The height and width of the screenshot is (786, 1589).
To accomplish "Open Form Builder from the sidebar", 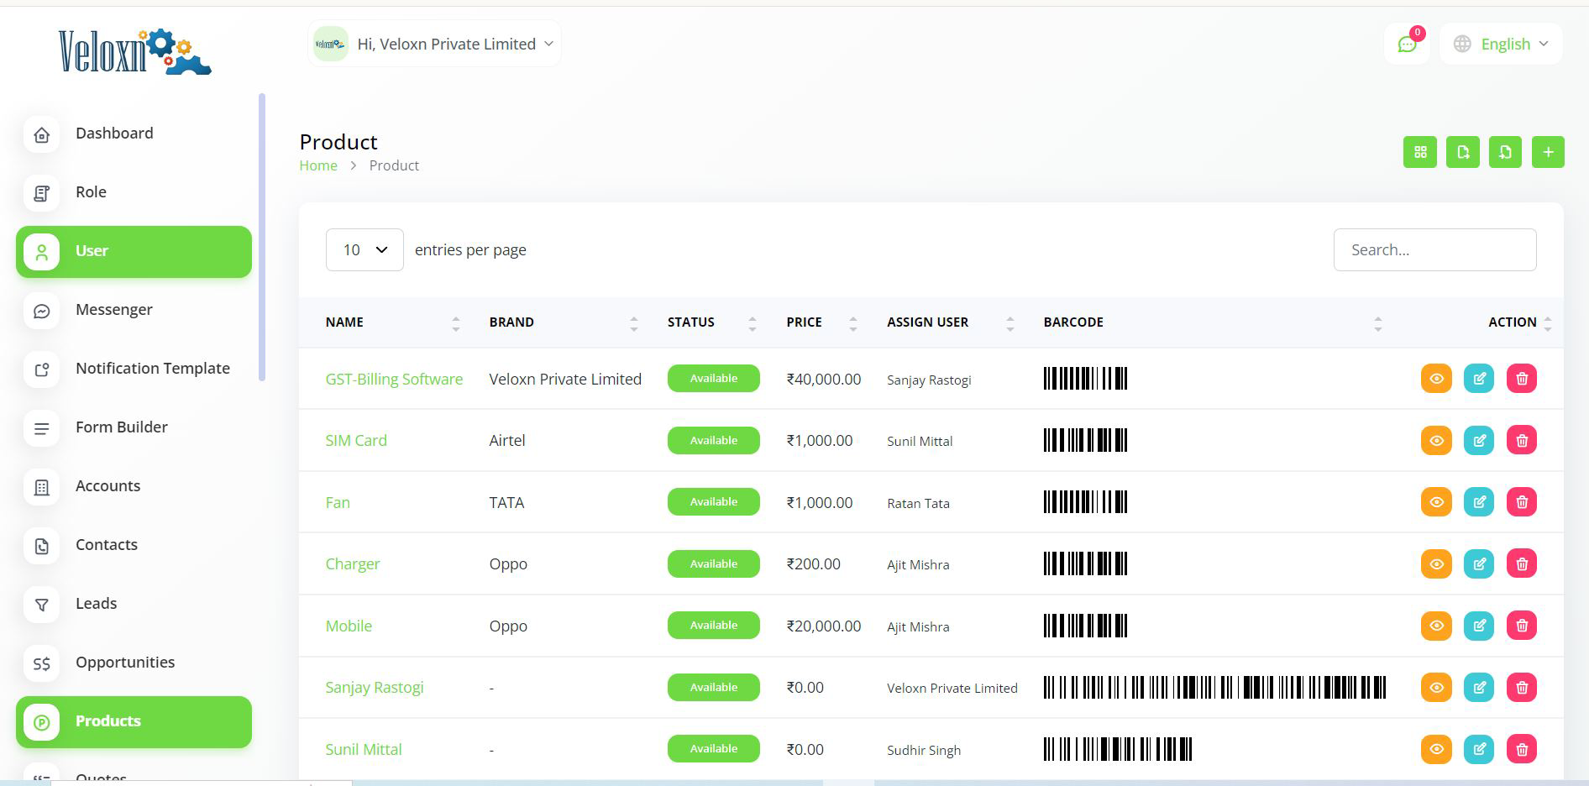I will coord(121,427).
